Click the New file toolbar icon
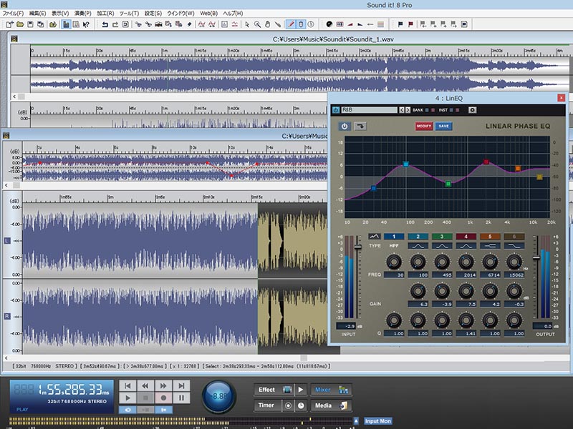573x429 pixels. 9,24
